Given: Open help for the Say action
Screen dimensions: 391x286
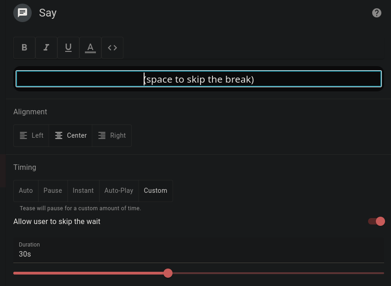Looking at the screenshot, I should click(x=376, y=13).
